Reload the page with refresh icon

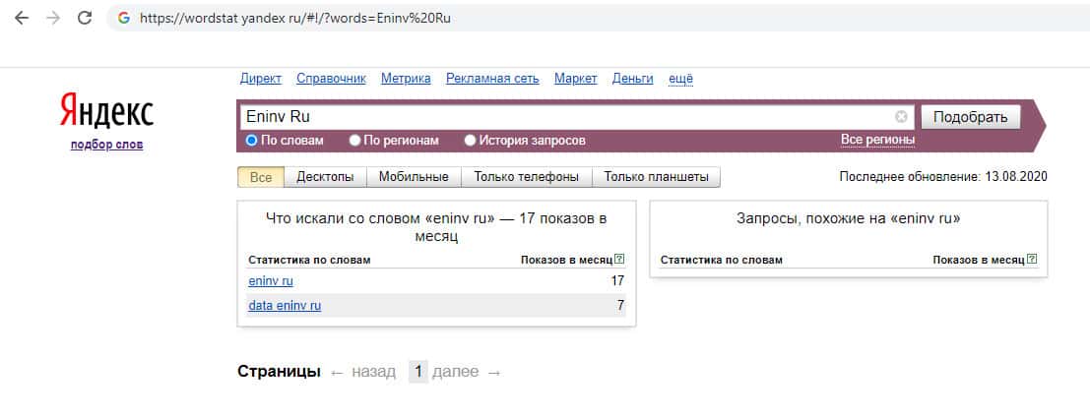85,18
